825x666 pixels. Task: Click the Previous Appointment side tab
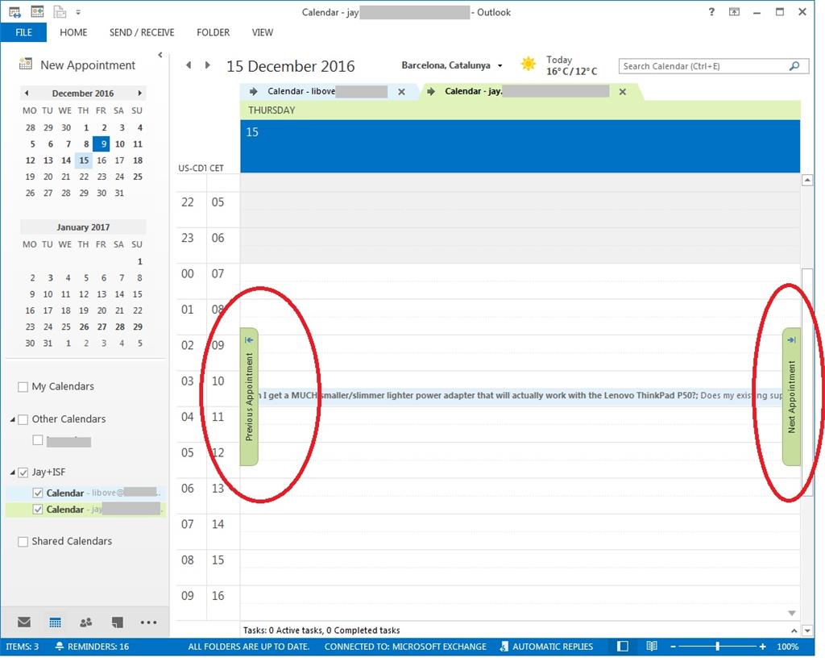pos(249,397)
